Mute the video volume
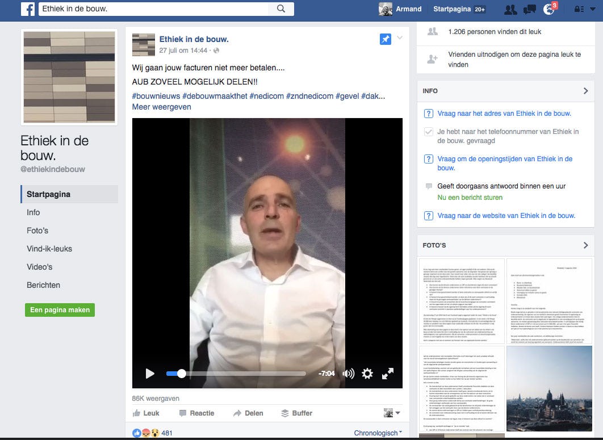603x440 pixels. click(348, 374)
